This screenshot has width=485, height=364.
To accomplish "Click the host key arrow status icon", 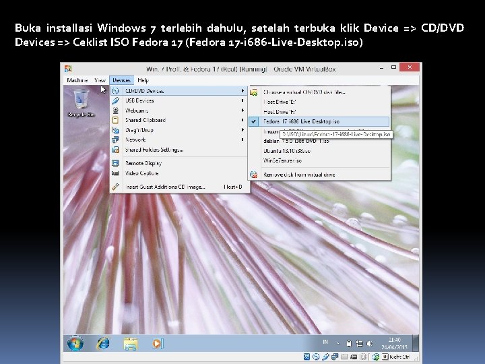I will pos(385,357).
